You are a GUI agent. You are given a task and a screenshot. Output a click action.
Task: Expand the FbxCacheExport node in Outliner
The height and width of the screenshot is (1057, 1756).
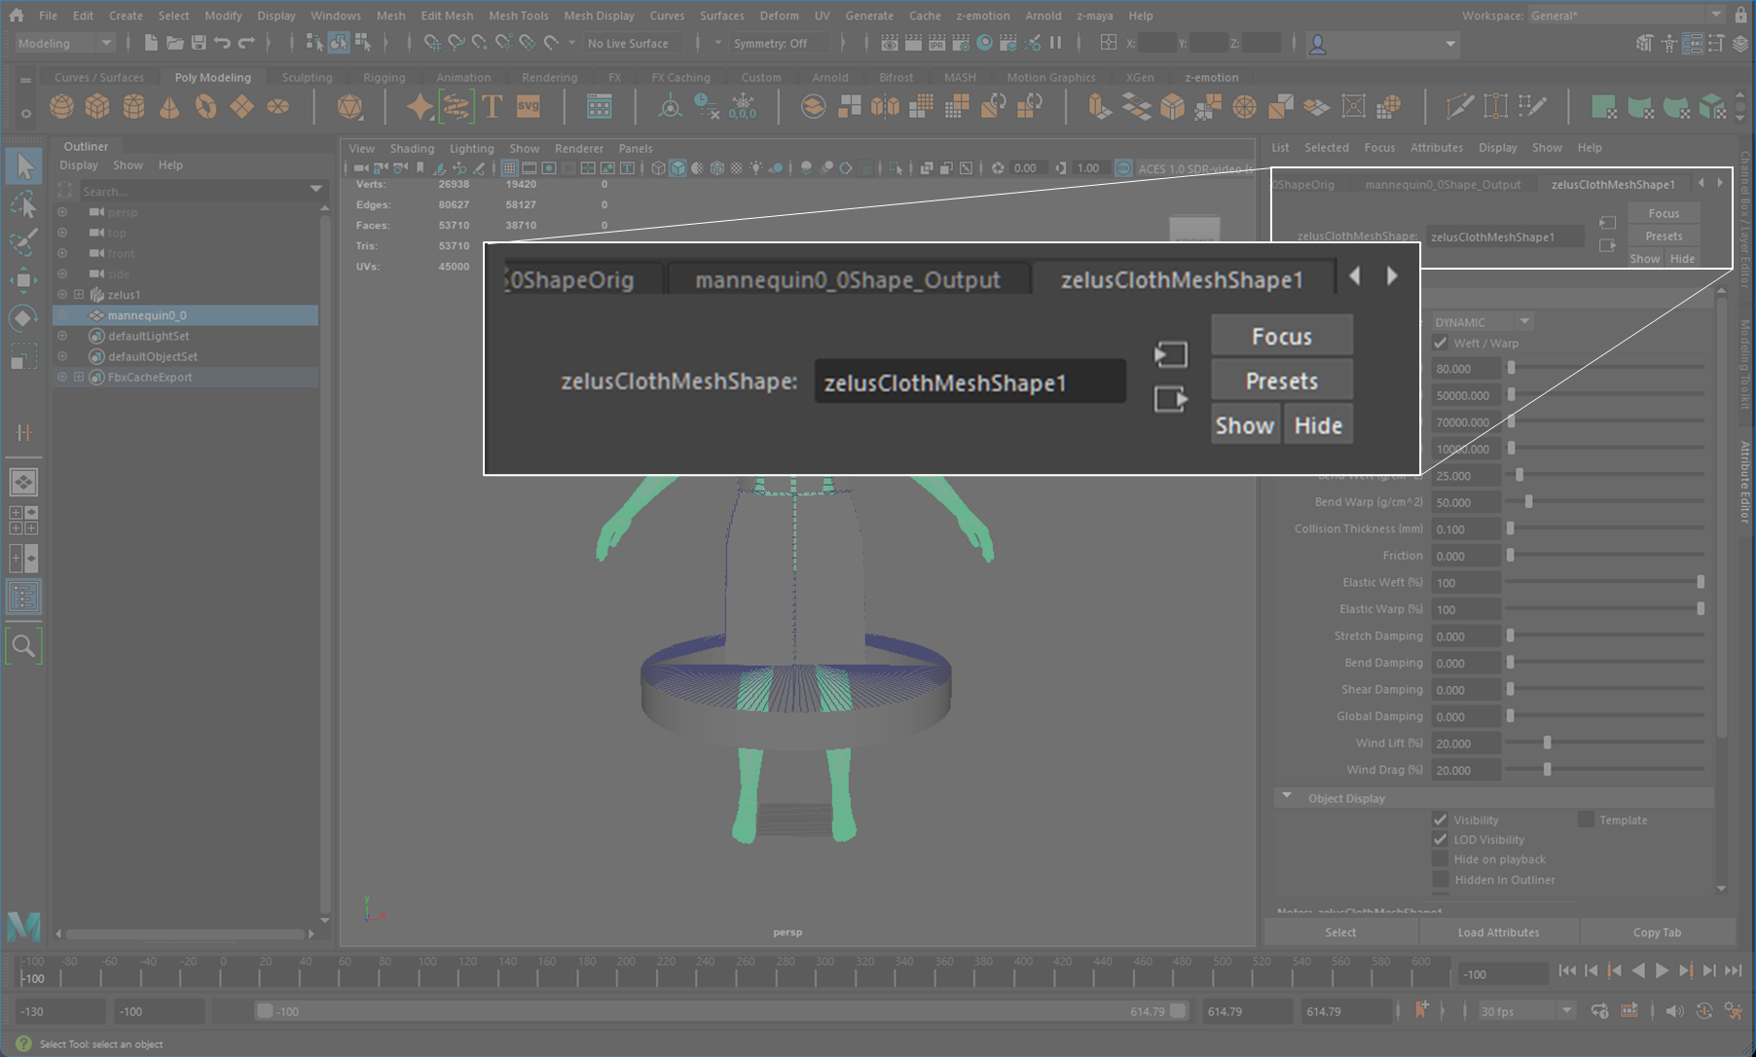(79, 377)
